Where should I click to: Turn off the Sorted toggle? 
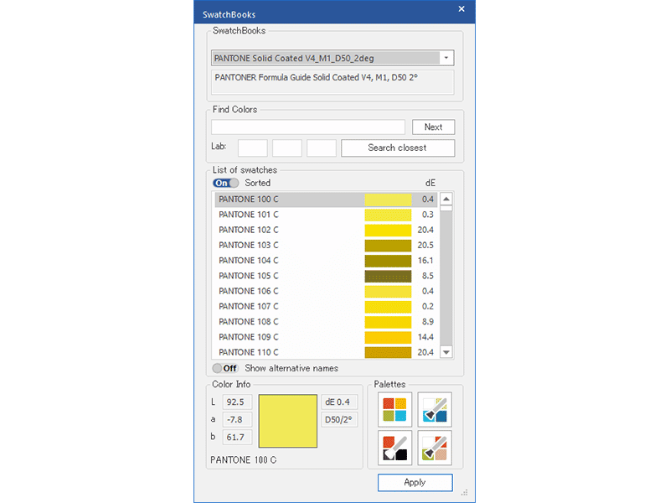pyautogui.click(x=225, y=183)
